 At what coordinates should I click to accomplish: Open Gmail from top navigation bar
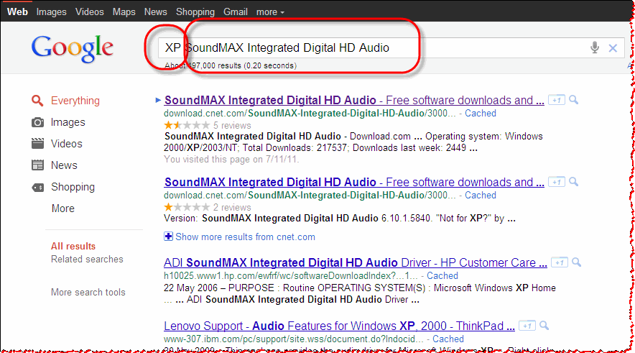(x=235, y=12)
